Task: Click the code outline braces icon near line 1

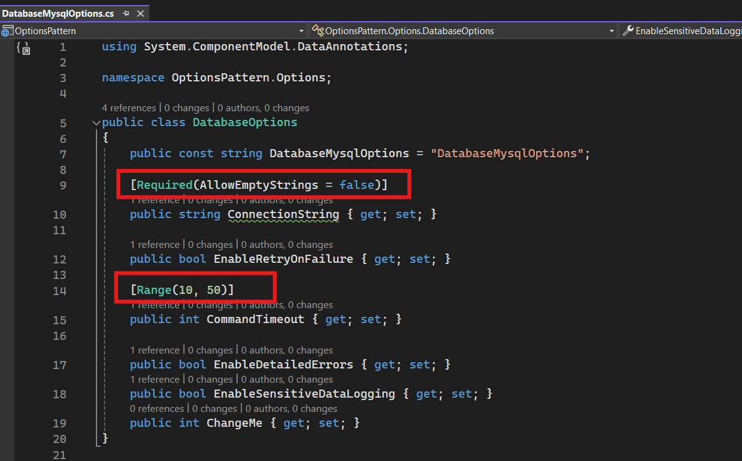Action: pyautogui.click(x=24, y=48)
